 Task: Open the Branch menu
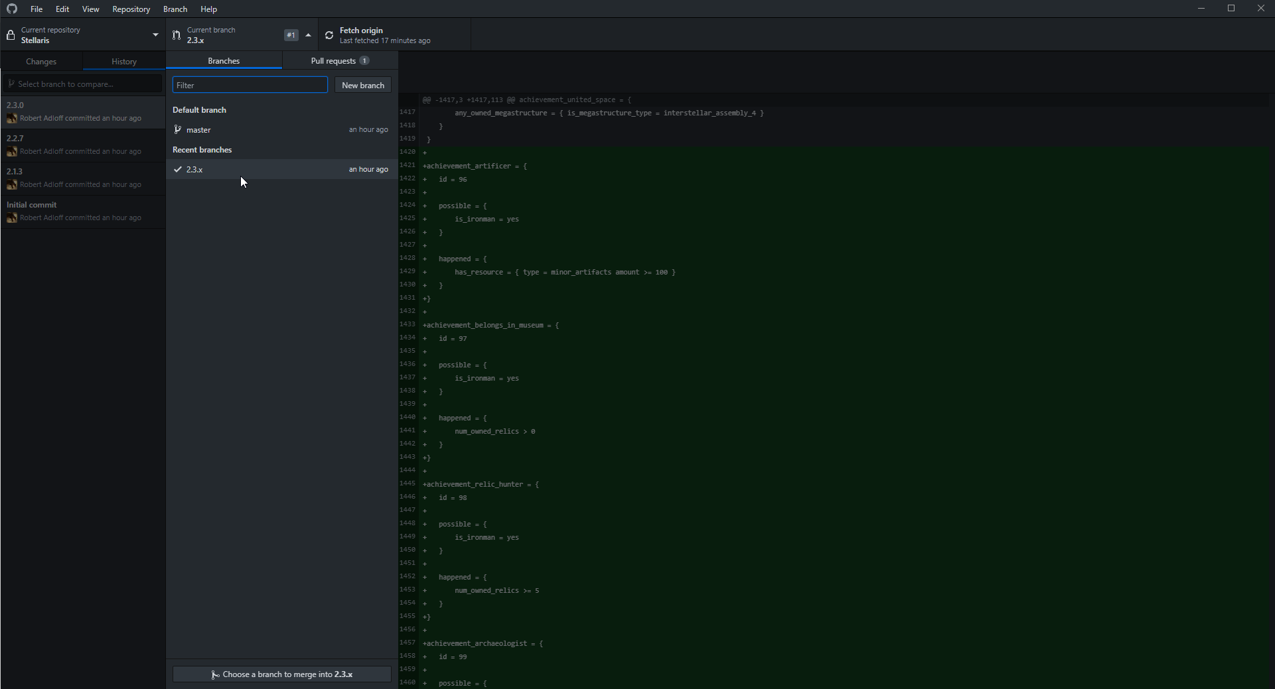pyautogui.click(x=175, y=9)
